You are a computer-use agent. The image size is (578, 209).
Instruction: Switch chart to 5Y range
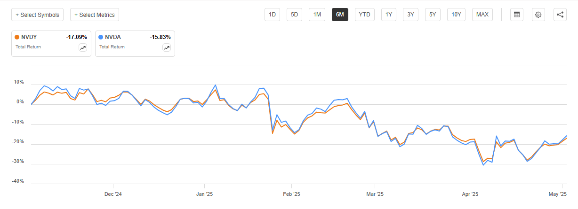pyautogui.click(x=433, y=15)
